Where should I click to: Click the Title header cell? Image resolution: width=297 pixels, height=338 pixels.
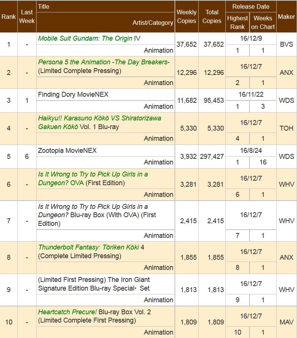coord(44,6)
